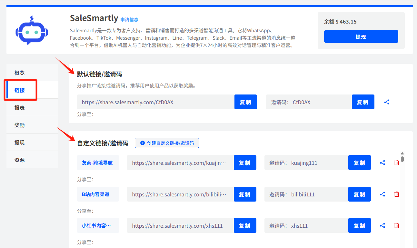This screenshot has height=248, width=417.
Task: Click the B站内容渠道 link name
Action: [98, 194]
